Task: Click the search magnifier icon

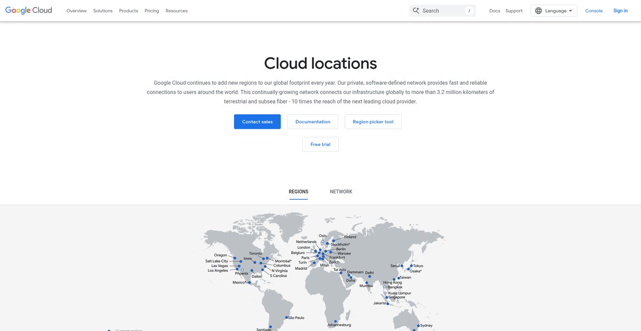Action: [416, 11]
